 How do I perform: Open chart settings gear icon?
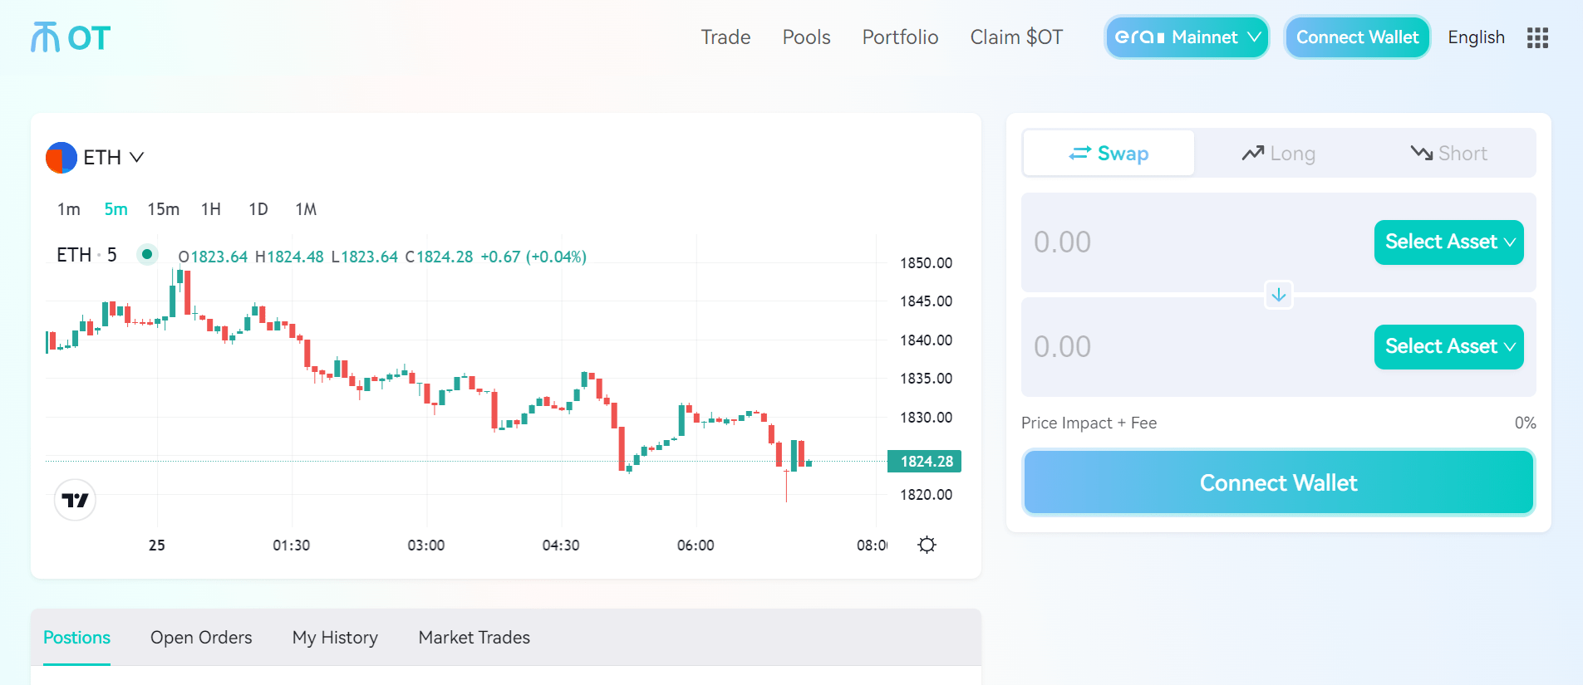[927, 545]
